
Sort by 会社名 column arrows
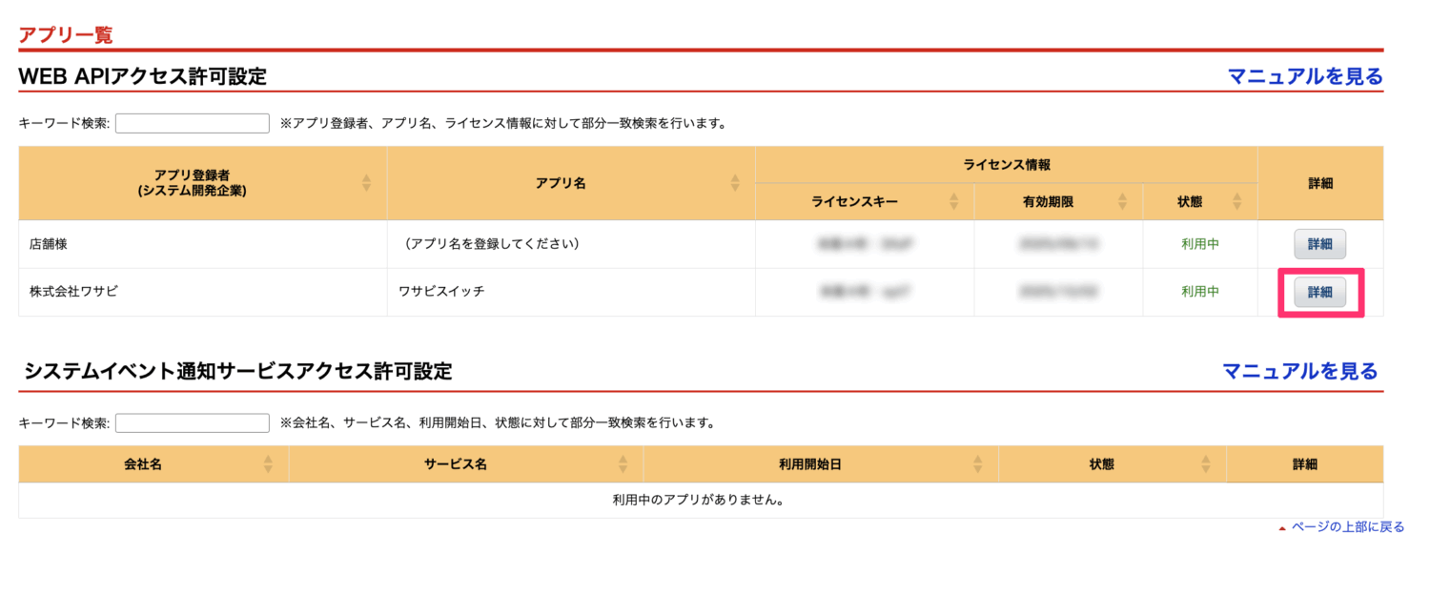(x=268, y=464)
